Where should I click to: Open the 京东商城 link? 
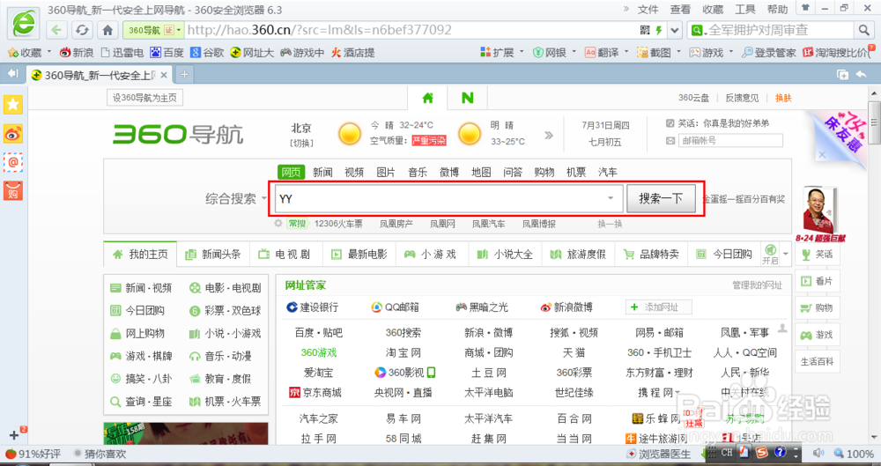315,392
